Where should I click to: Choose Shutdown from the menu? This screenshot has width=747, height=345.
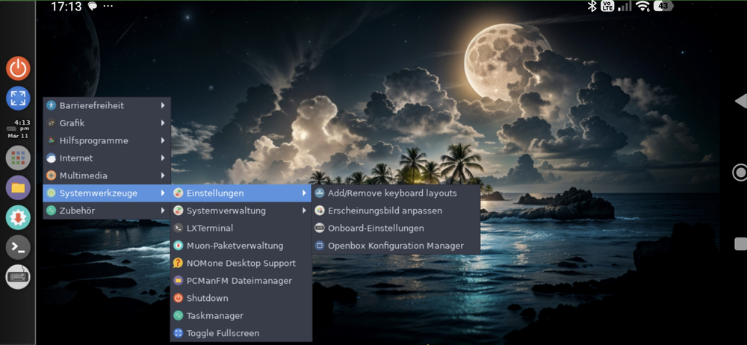(x=207, y=298)
